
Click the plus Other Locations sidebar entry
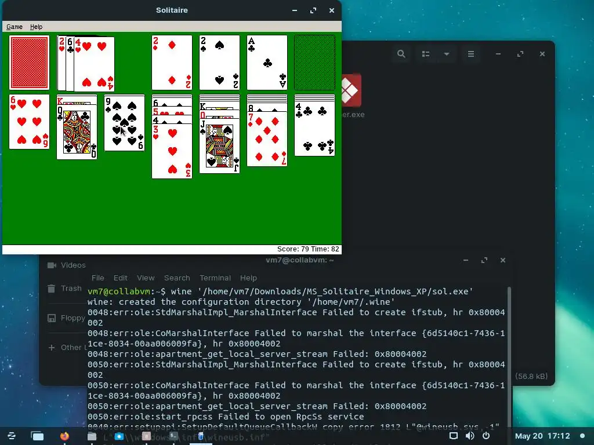(x=67, y=348)
